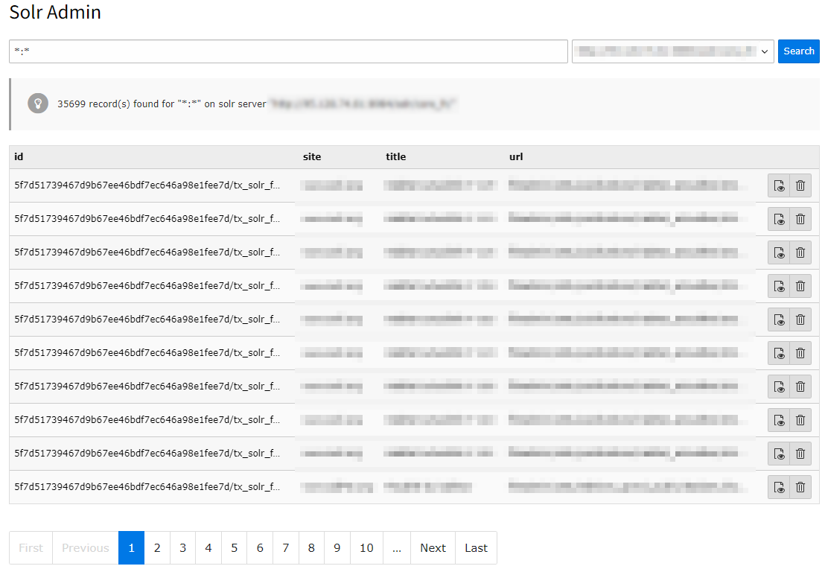Delete the record in the fourth result row
825x569 pixels.
tap(800, 286)
